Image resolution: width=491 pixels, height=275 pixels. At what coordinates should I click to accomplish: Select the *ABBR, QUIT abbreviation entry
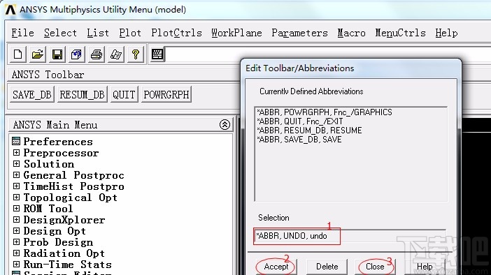pyautogui.click(x=299, y=121)
